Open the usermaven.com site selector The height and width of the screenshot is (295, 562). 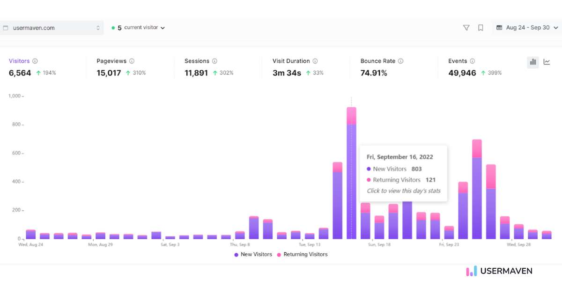tap(52, 28)
